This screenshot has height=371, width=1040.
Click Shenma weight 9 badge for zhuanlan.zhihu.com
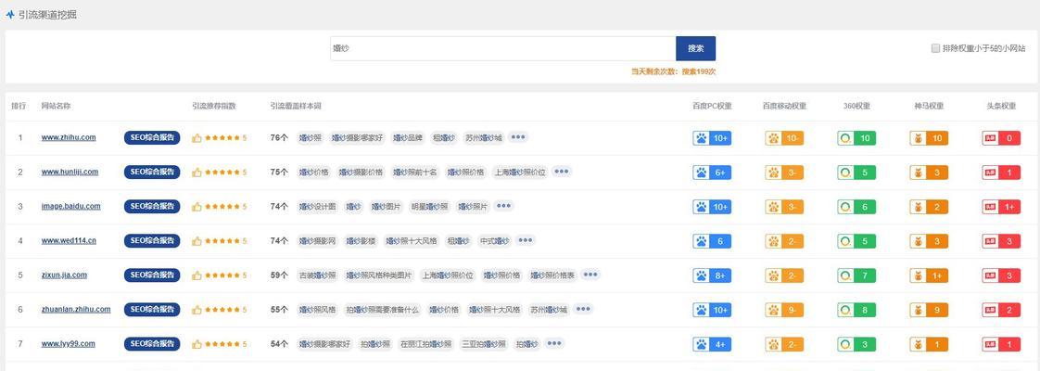pyautogui.click(x=929, y=310)
